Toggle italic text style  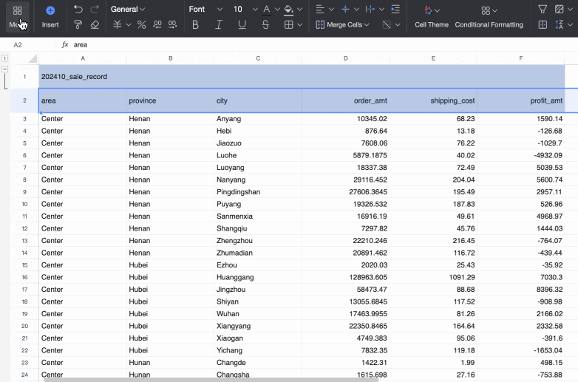[219, 24]
